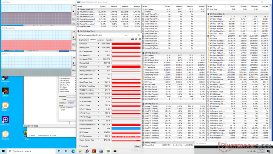
Task: Click the GPU-Z screenshot camera icon
Action: 132,39
